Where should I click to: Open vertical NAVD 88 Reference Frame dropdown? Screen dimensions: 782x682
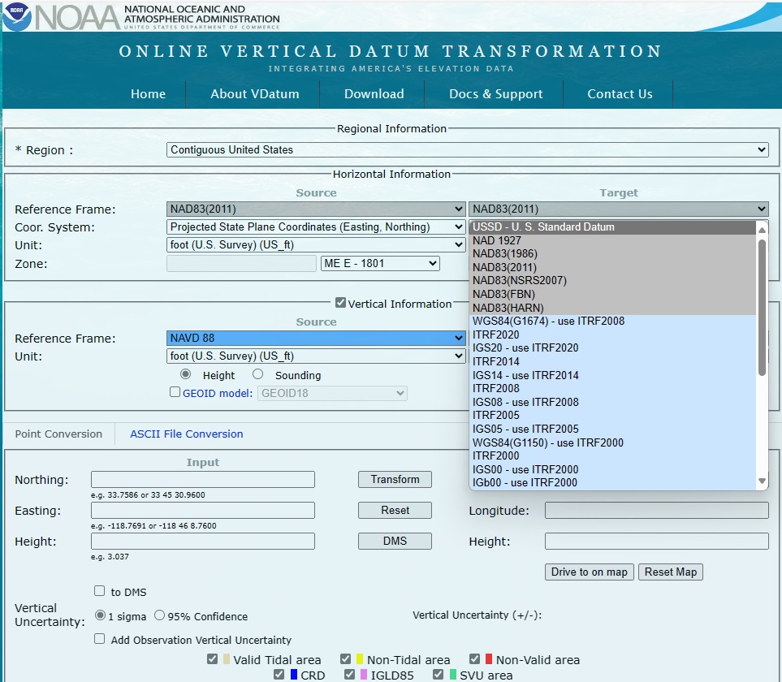[x=316, y=338]
